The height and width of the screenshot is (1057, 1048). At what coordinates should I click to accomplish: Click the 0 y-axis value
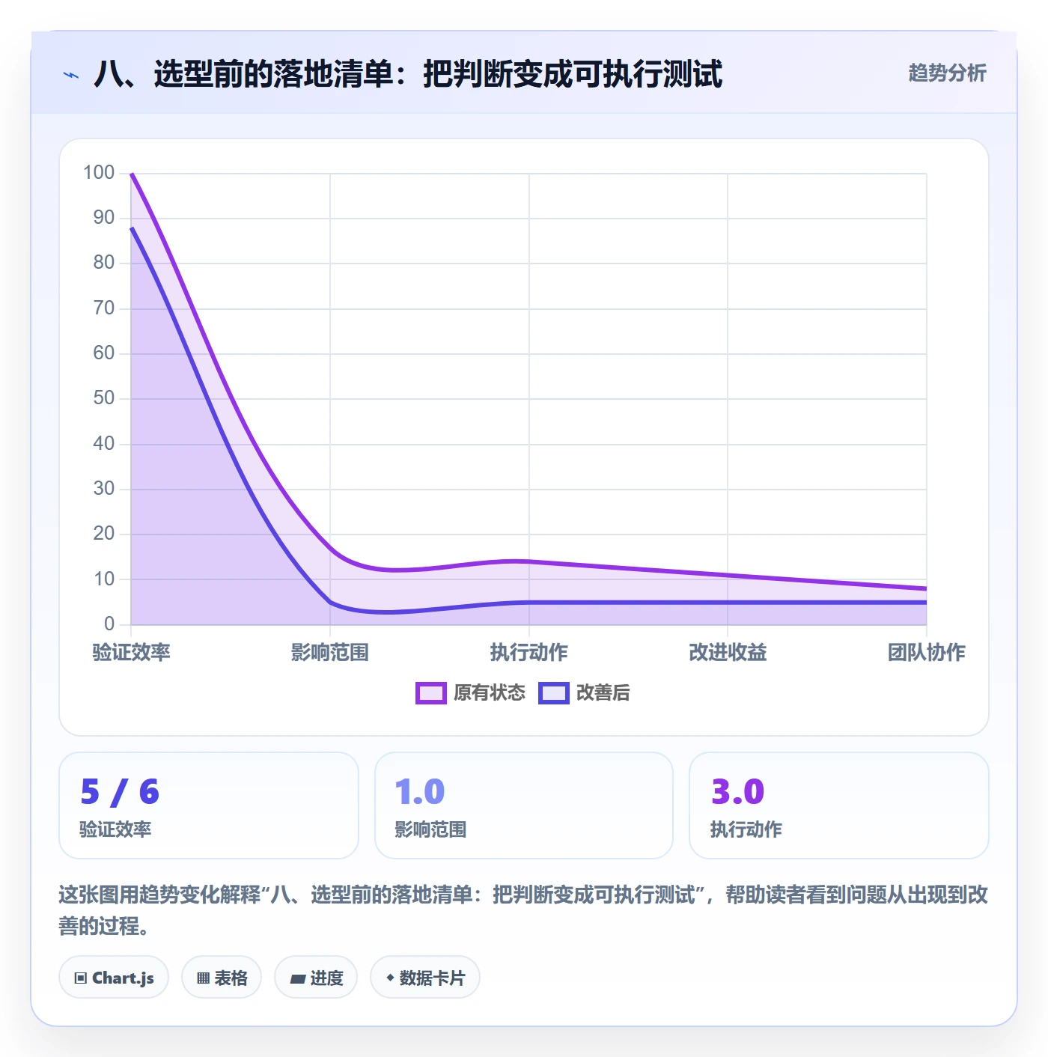tap(109, 624)
